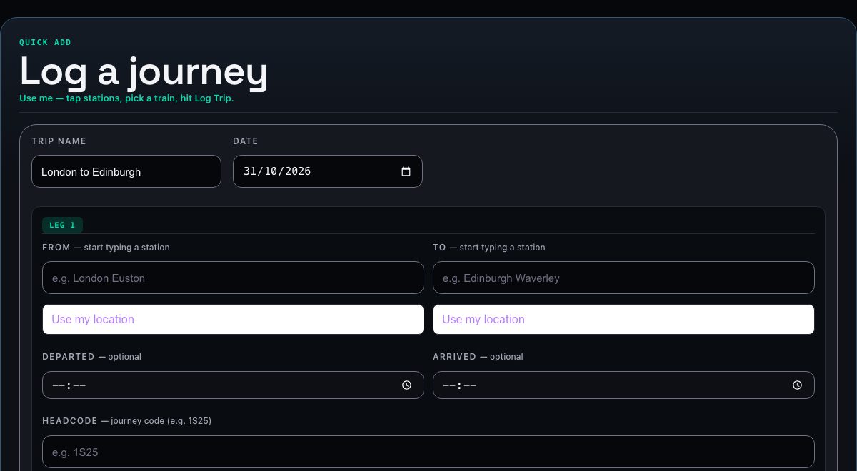Click the 'TRIP NAME' label
Image resolution: width=857 pixels, height=471 pixels.
click(59, 141)
